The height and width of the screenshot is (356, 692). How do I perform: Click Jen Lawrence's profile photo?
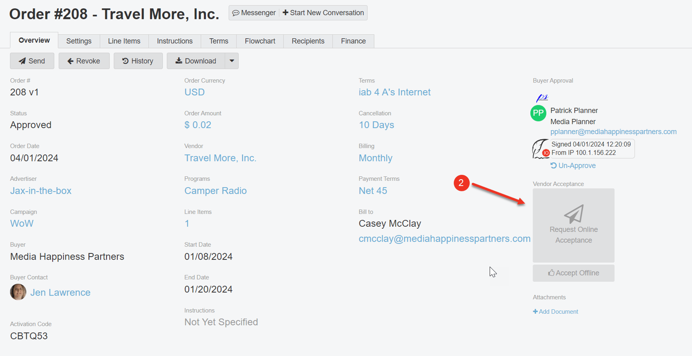pyautogui.click(x=18, y=292)
